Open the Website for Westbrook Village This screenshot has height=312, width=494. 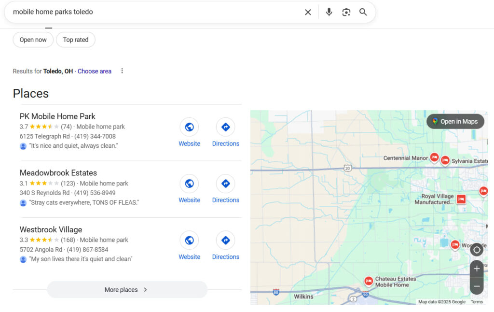pos(189,240)
